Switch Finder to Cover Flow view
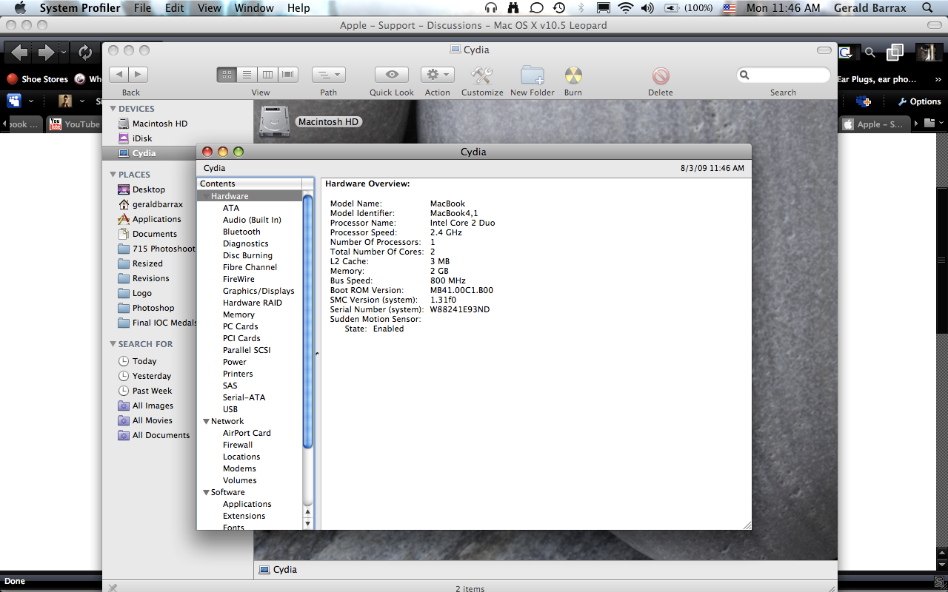The width and height of the screenshot is (948, 592). [x=288, y=75]
